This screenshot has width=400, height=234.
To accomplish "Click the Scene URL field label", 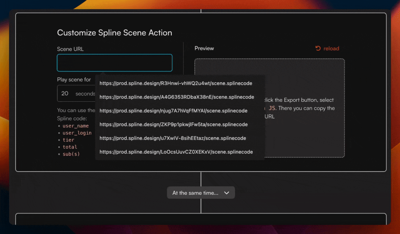I will (70, 49).
